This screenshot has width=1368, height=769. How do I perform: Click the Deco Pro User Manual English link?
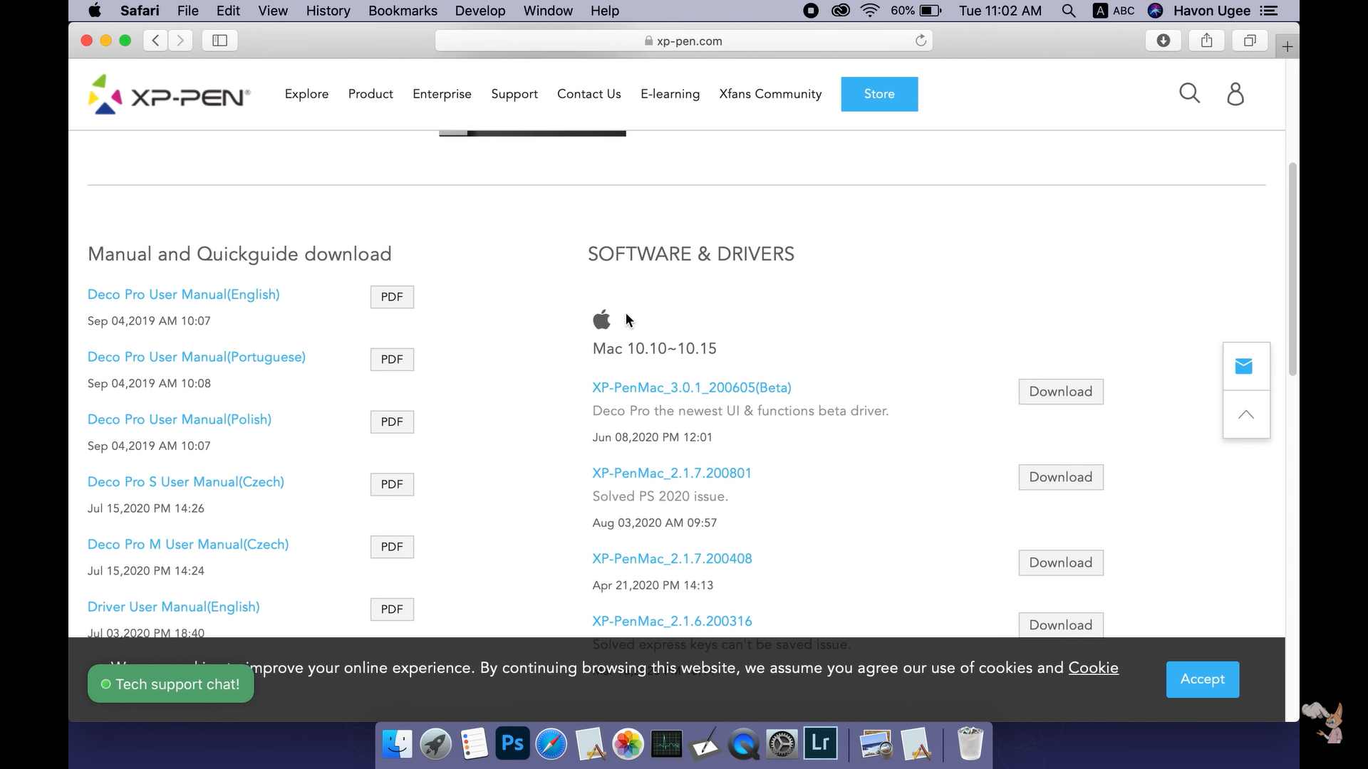pos(183,294)
